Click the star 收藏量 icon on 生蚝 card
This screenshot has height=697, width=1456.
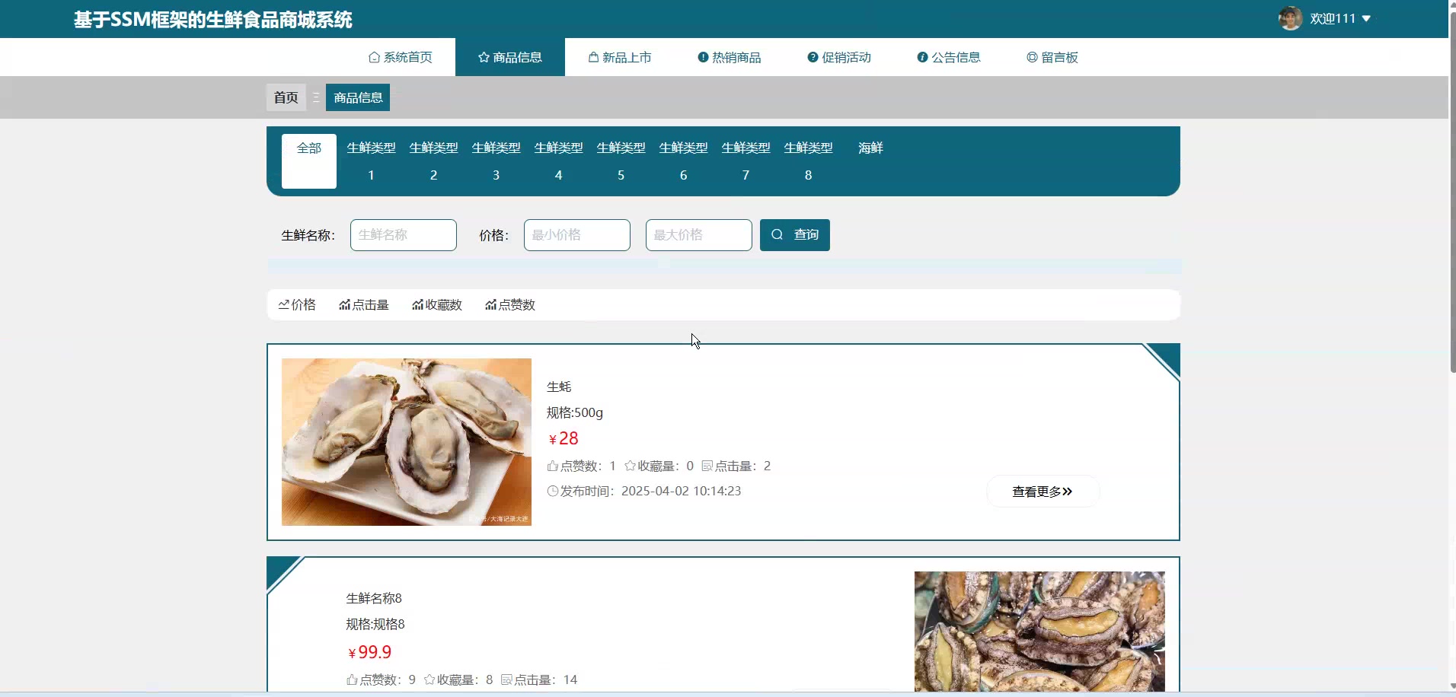(630, 466)
